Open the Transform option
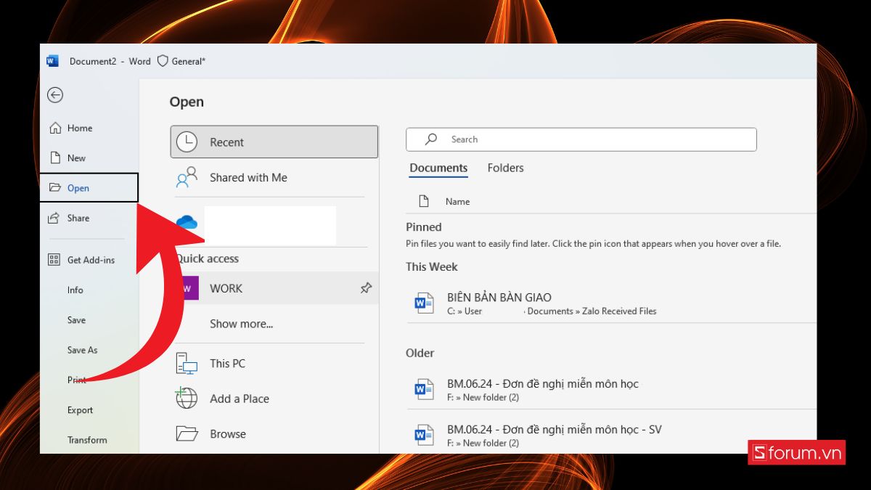This screenshot has height=490, width=871. pyautogui.click(x=87, y=440)
